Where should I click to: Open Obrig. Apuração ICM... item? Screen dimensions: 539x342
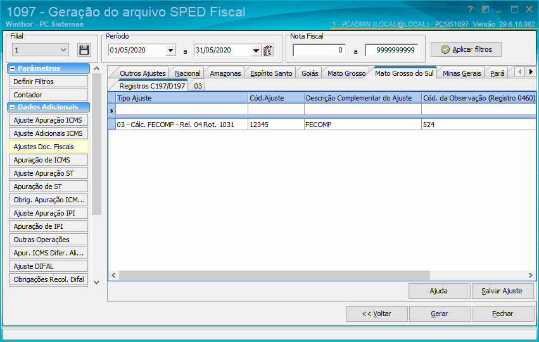click(49, 200)
